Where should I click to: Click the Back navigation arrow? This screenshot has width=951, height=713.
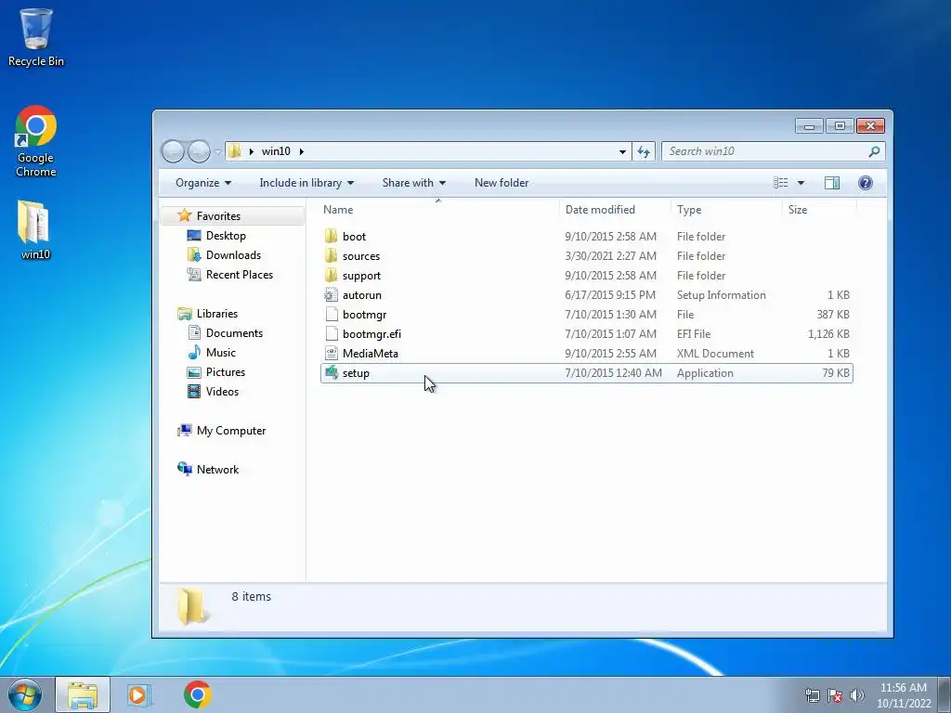click(x=173, y=151)
